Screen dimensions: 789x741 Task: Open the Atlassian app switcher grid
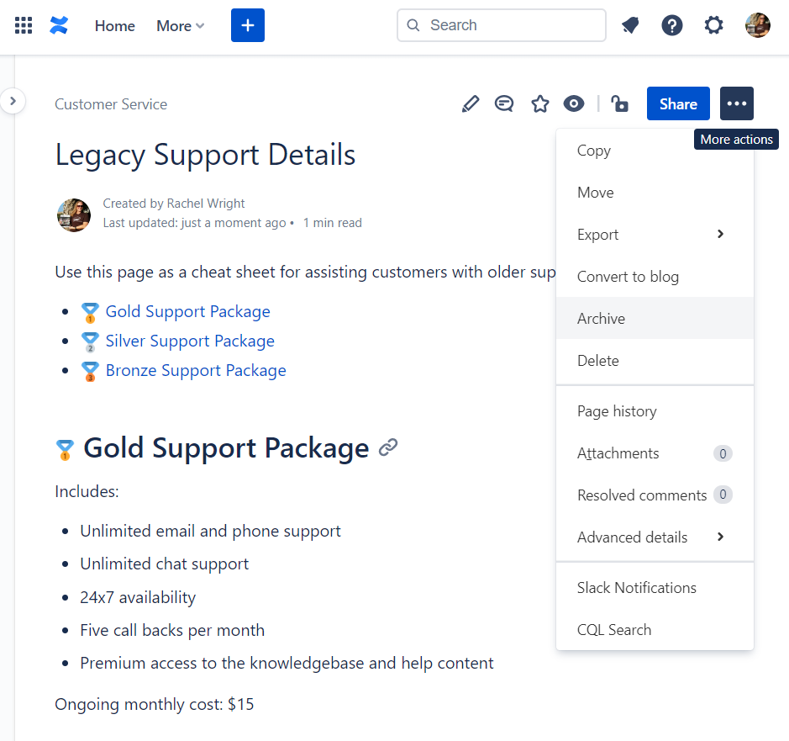23,25
